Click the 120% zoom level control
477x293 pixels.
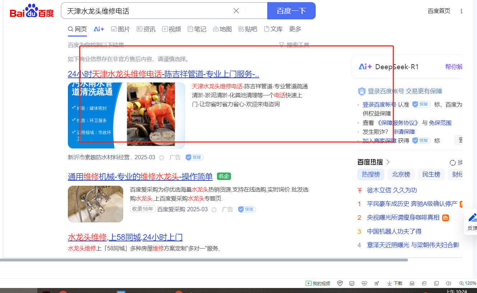[x=467, y=283]
